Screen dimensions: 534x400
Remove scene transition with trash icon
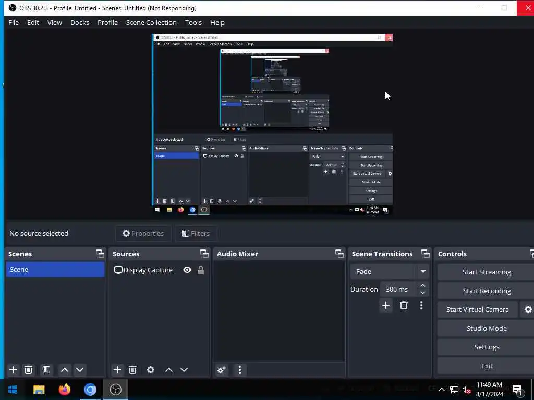(404, 305)
